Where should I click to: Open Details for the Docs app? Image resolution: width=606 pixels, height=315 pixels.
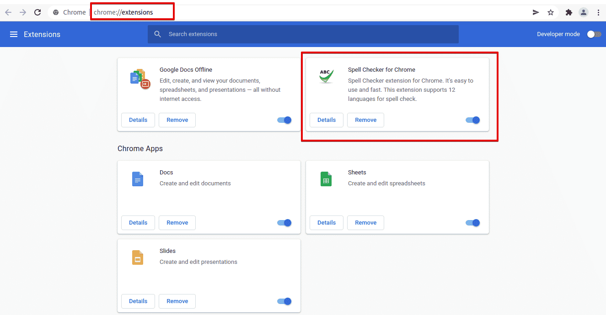point(138,223)
